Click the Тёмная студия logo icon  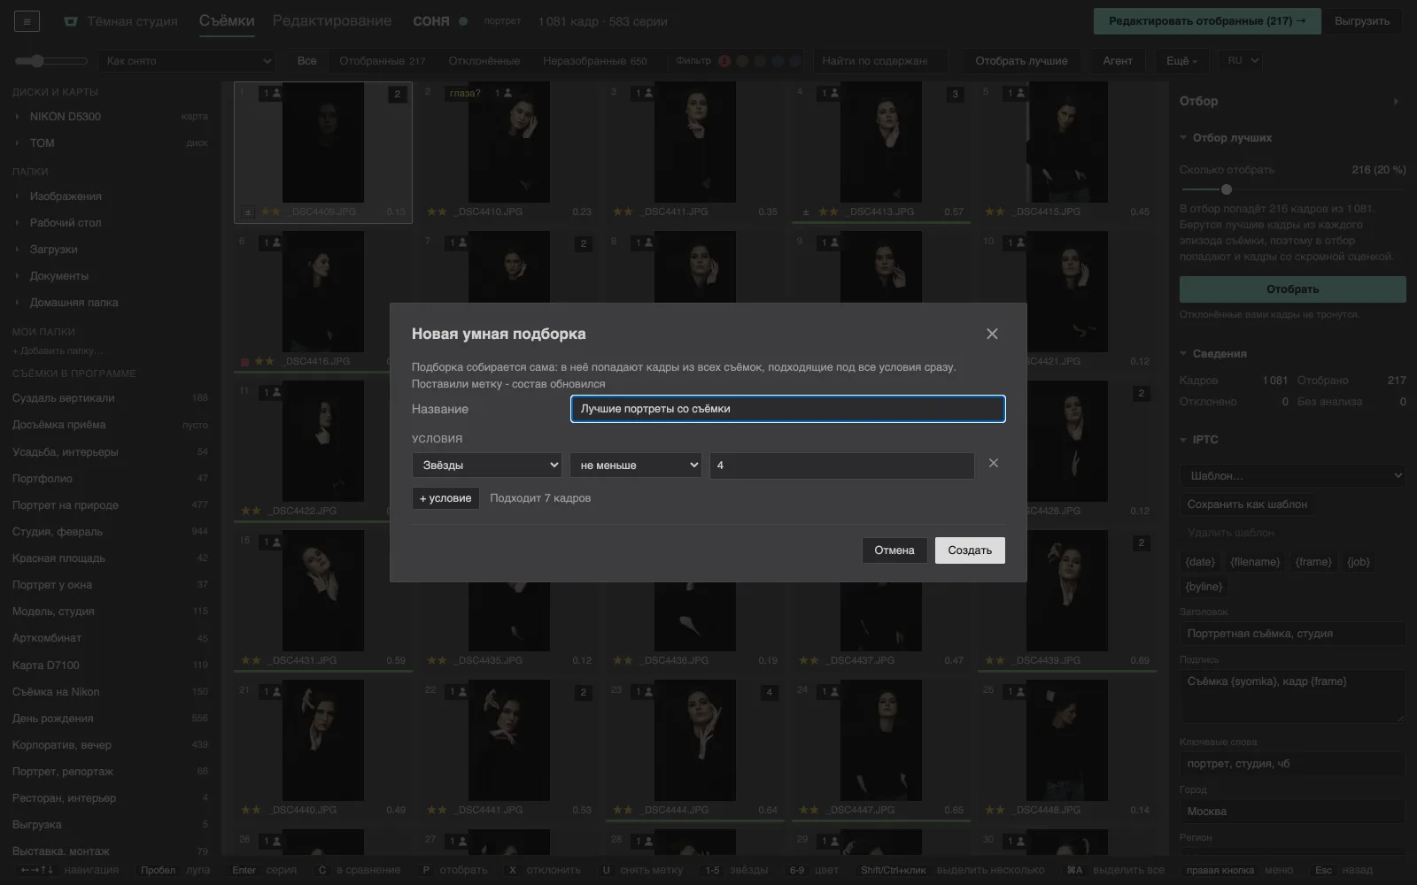click(x=71, y=21)
